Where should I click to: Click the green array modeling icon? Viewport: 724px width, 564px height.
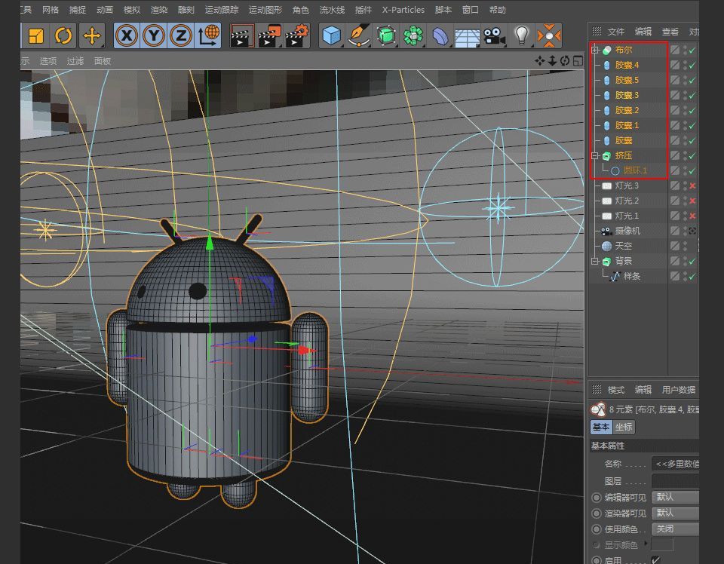[x=413, y=35]
